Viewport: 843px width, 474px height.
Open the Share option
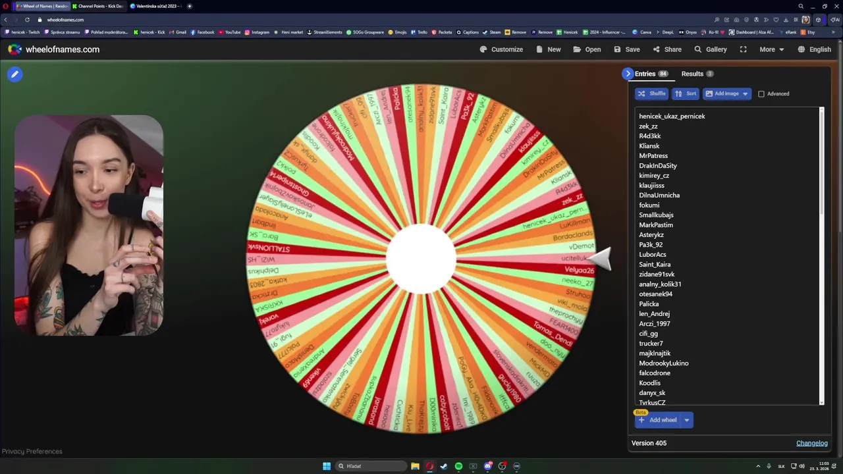click(667, 49)
